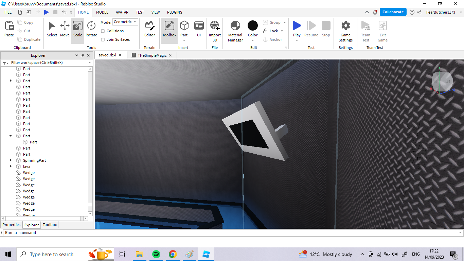The width and height of the screenshot is (464, 261).
Task: Click the new file icon in quick access bar
Action: [20, 12]
